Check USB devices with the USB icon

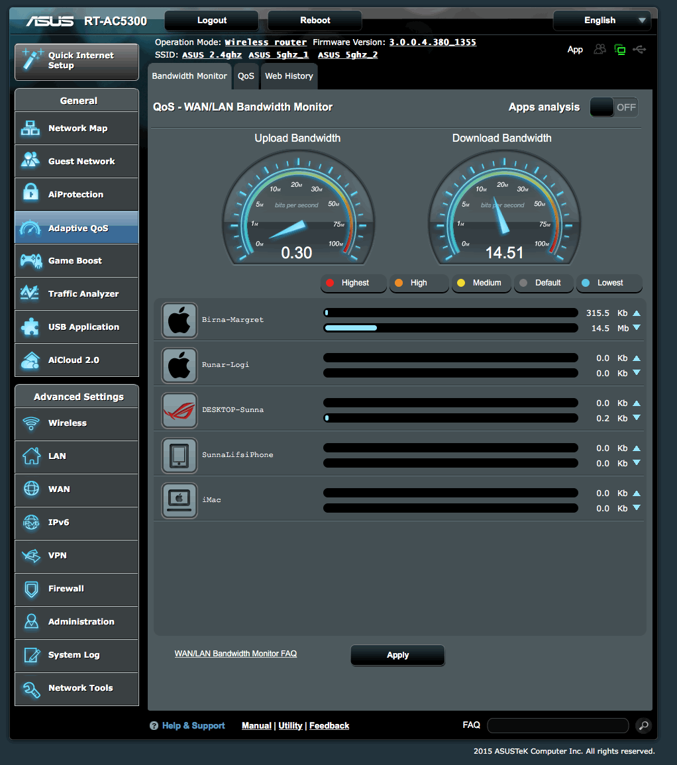639,49
